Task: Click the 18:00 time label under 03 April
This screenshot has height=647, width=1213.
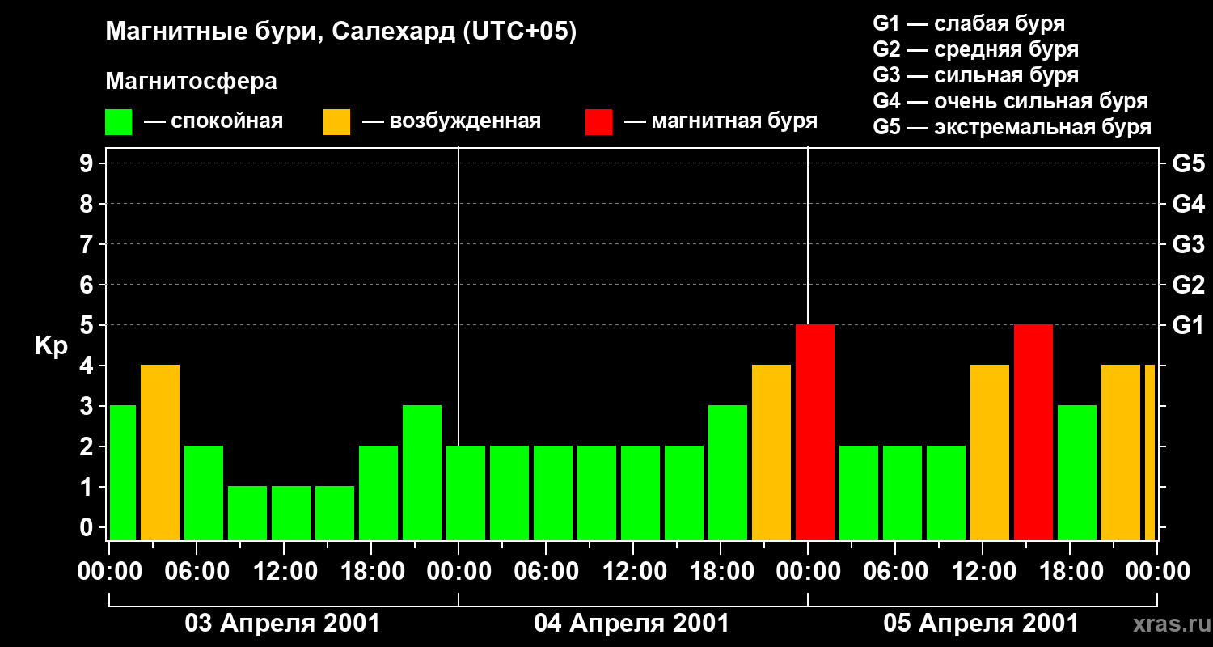Action: [372, 571]
